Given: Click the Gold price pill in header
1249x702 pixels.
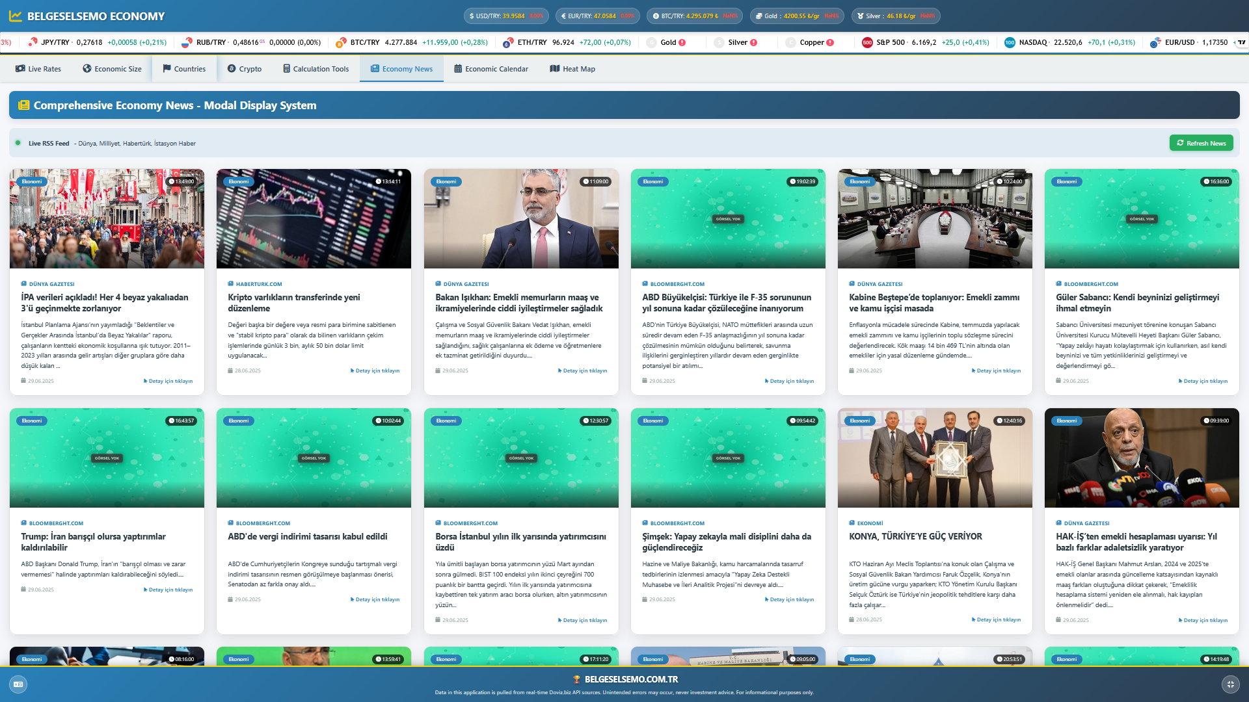Looking at the screenshot, I should (796, 16).
